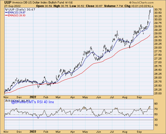Click the blue EMA(13) 29.87 legend entry
This screenshot has width=166, height=134.
point(15,12)
